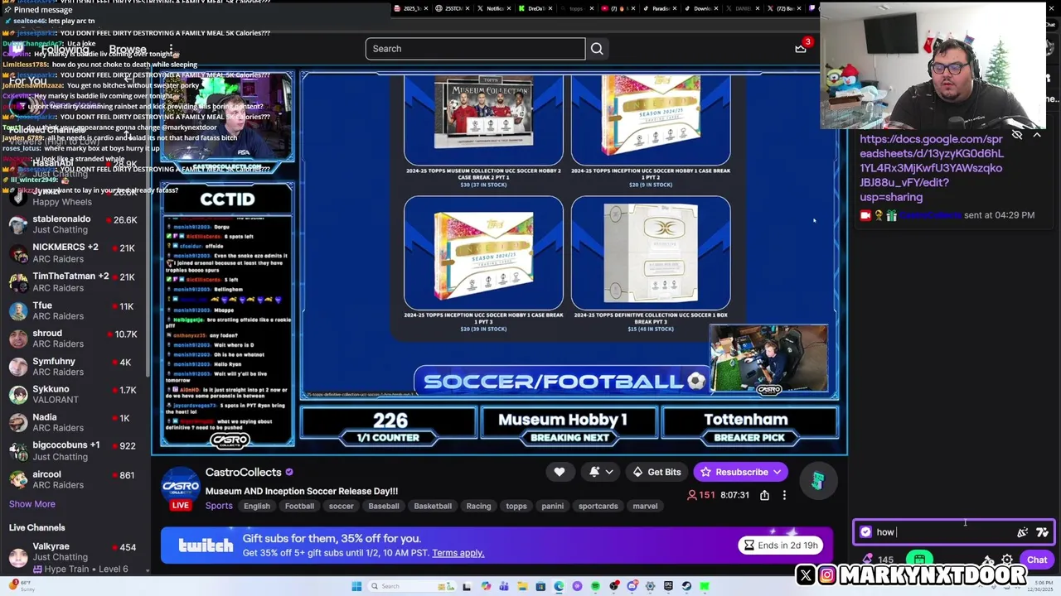Viewport: 1061px width, 596px height.
Task: Send message with Chat button
Action: pos(1037,560)
